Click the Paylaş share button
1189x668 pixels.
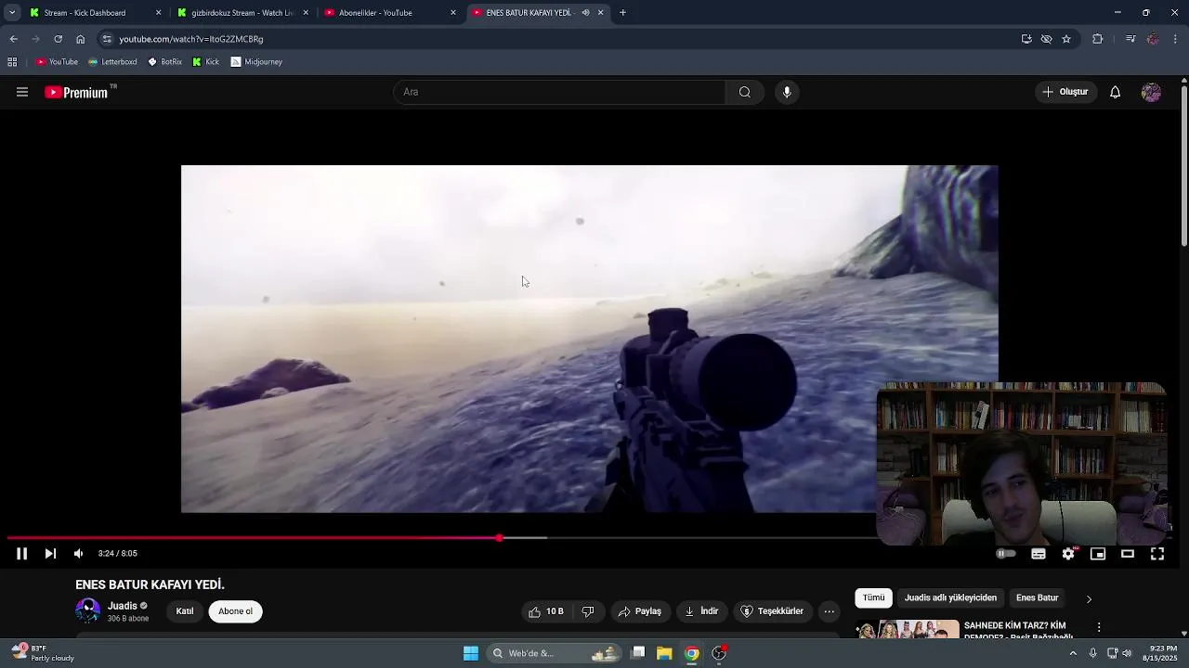tap(640, 611)
